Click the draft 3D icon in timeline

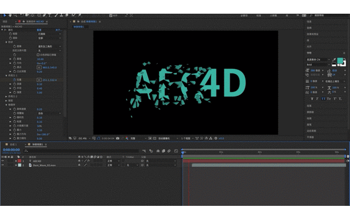[151, 151]
